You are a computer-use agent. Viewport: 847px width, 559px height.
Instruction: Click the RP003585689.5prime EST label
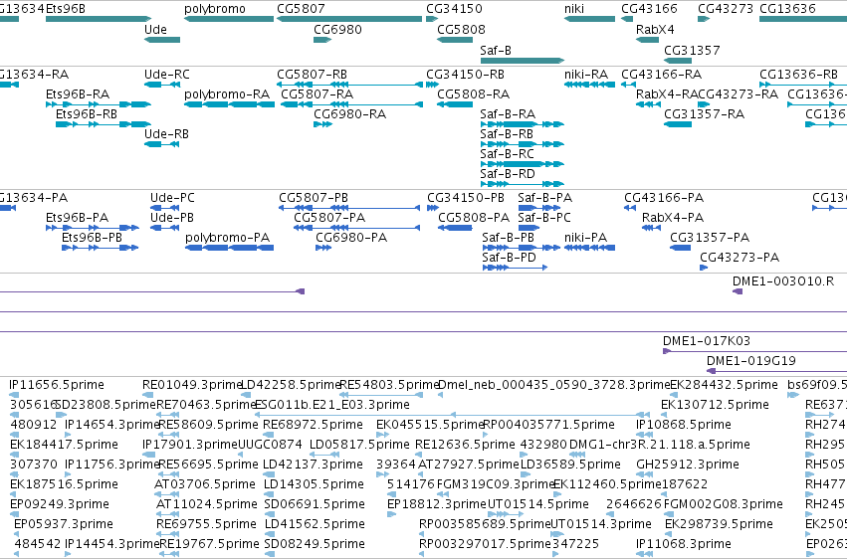click(x=485, y=524)
